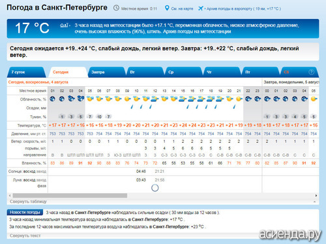
Task: Collapse the forecast table via Свернуть таблицу
Action: [x=28, y=202]
